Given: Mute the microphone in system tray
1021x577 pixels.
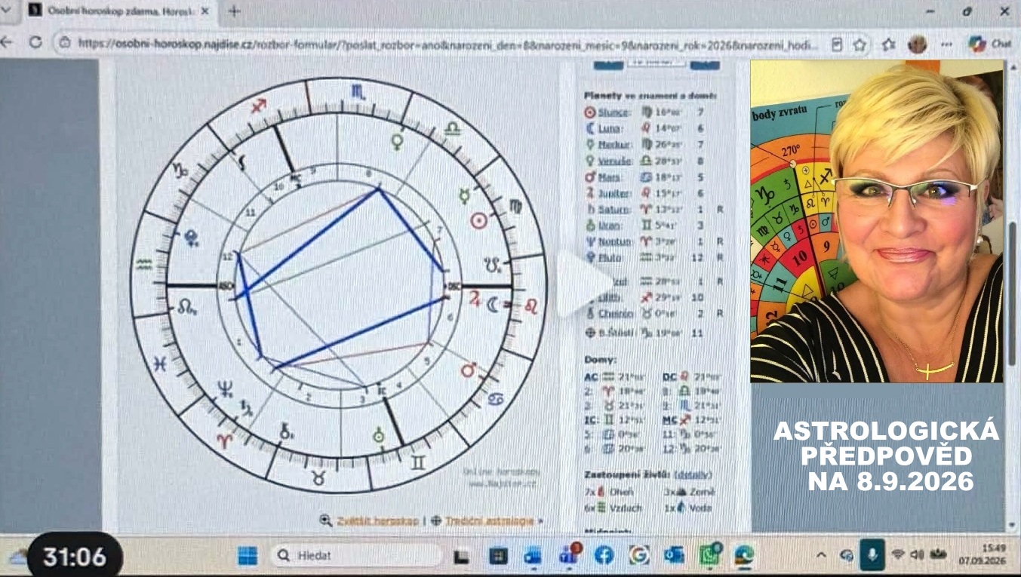Looking at the screenshot, I should tap(872, 556).
